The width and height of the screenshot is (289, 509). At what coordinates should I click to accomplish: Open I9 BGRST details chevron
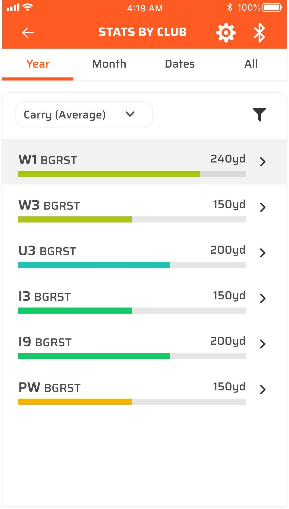[x=263, y=344]
